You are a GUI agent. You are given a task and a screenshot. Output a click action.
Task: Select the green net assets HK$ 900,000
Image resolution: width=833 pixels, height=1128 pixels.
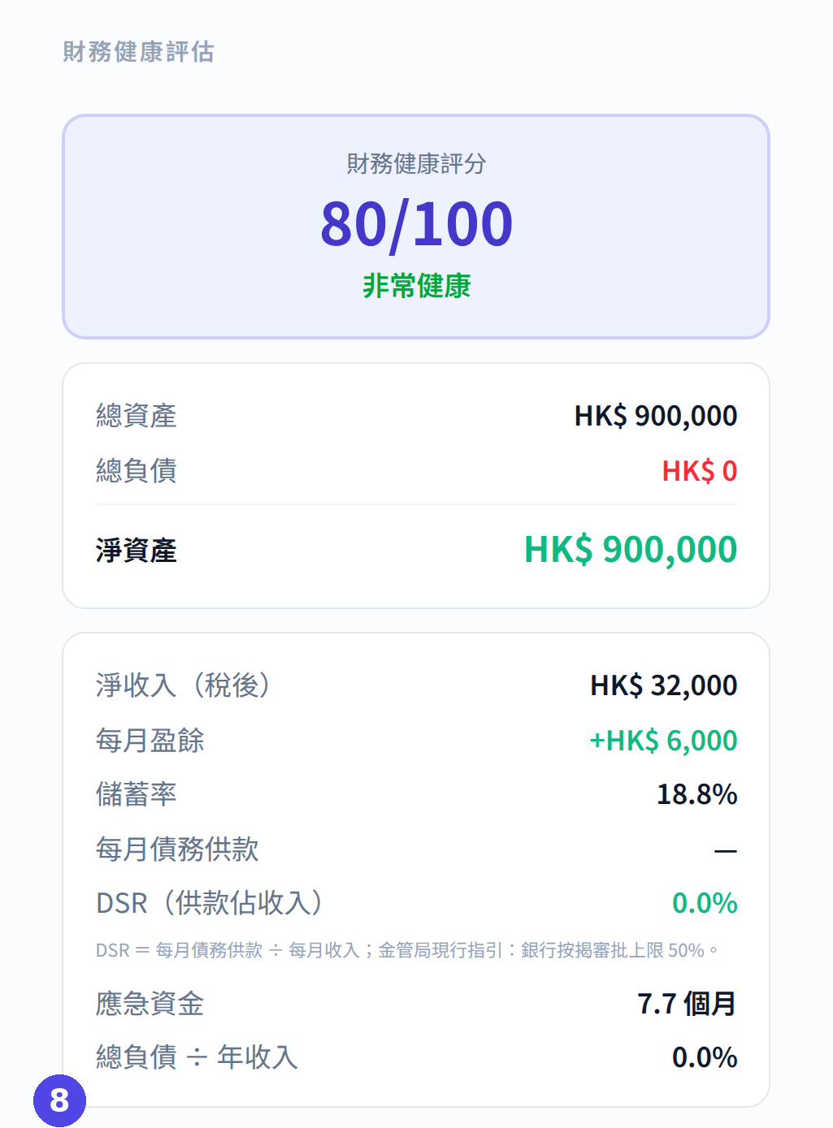pyautogui.click(x=631, y=550)
